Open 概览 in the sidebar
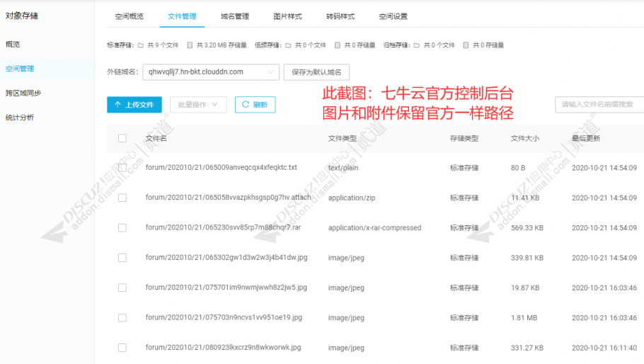The height and width of the screenshot is (364, 644). [13, 45]
